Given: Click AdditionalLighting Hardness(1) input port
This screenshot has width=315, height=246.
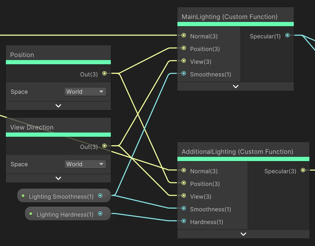Looking at the screenshot, I should coord(183,221).
